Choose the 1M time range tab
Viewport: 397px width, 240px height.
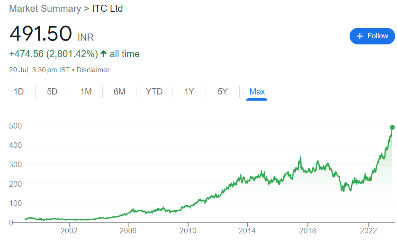(86, 92)
